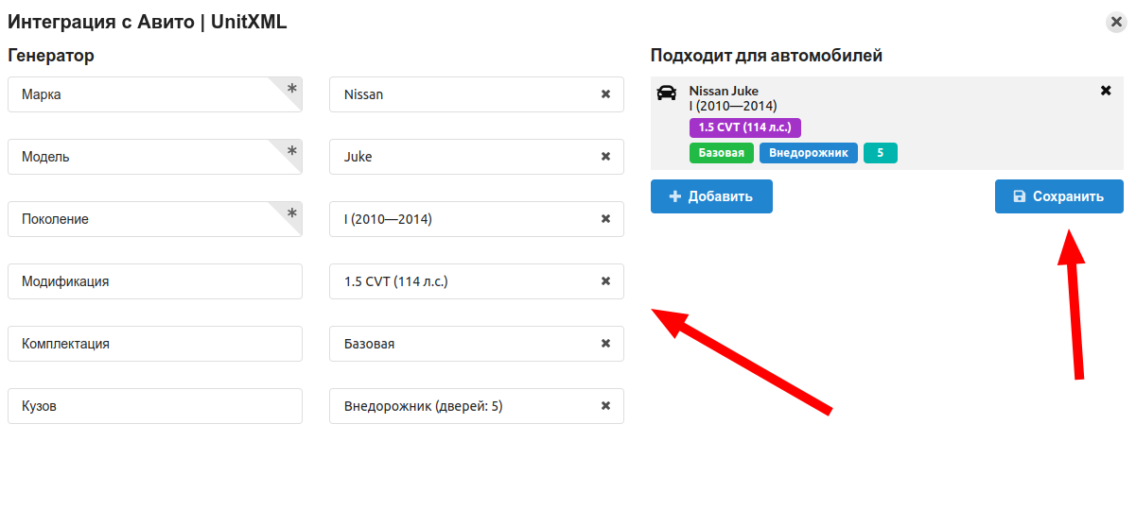Clear the Базовая trim value

[605, 344]
